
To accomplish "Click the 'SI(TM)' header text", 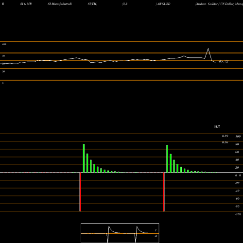I will 92,4.
